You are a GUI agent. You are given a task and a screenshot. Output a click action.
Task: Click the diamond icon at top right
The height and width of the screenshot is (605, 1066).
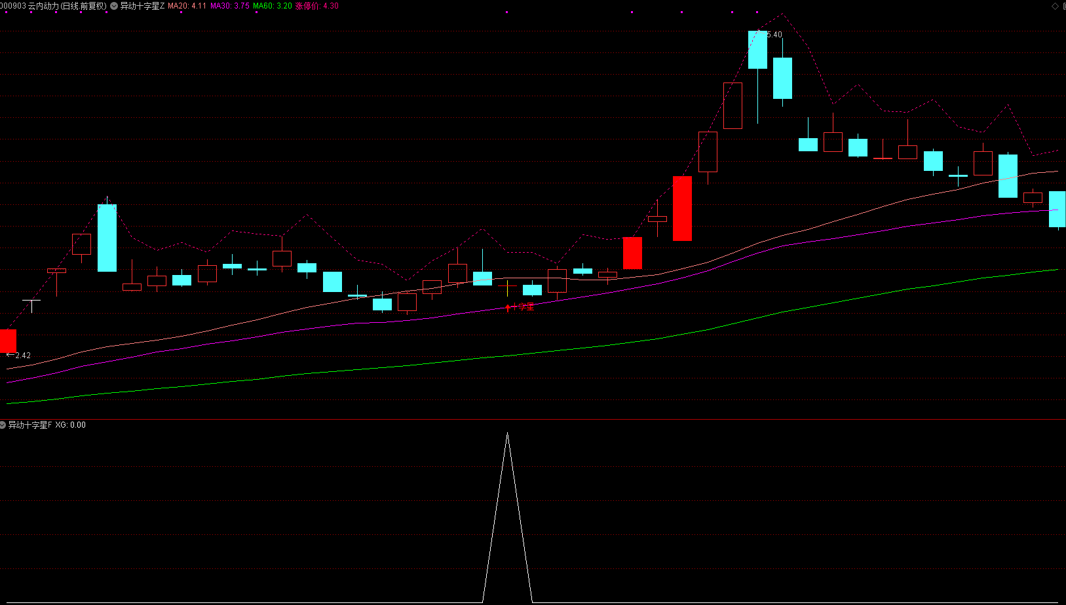[1055, 6]
